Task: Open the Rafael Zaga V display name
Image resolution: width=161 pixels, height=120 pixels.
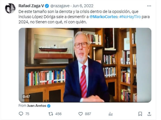Action: point(31,6)
